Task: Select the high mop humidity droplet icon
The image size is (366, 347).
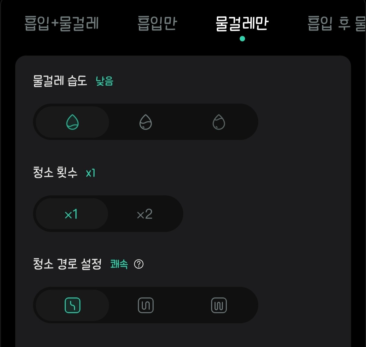Action: [x=219, y=122]
